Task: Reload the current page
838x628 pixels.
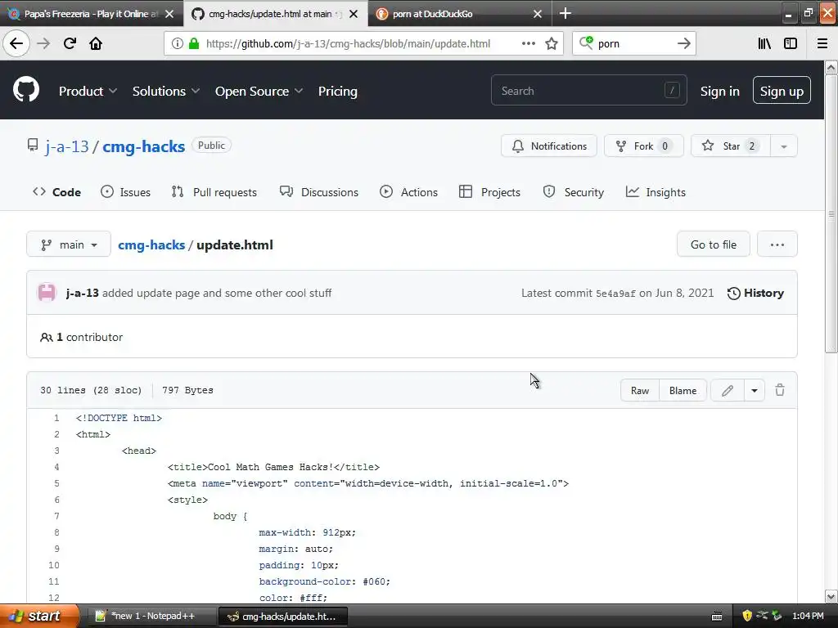Action: pos(70,43)
